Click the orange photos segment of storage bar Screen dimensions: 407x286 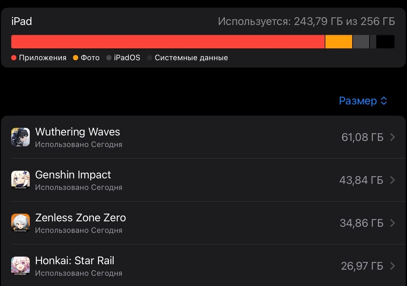click(339, 42)
